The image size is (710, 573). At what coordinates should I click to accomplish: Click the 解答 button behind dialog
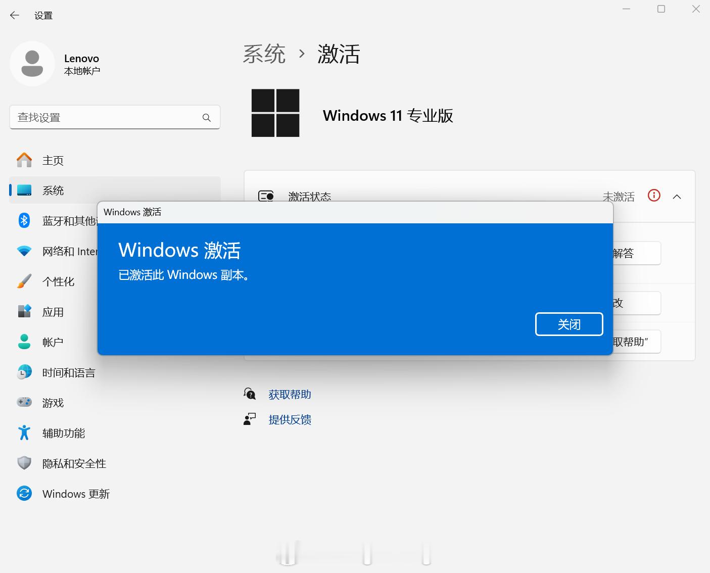tap(637, 253)
